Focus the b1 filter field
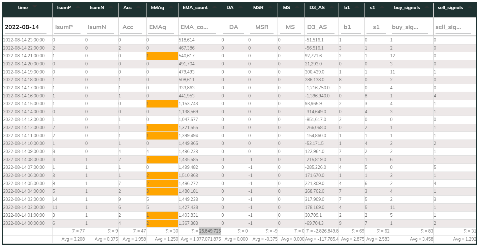The height and width of the screenshot is (247, 479). tap(351, 27)
